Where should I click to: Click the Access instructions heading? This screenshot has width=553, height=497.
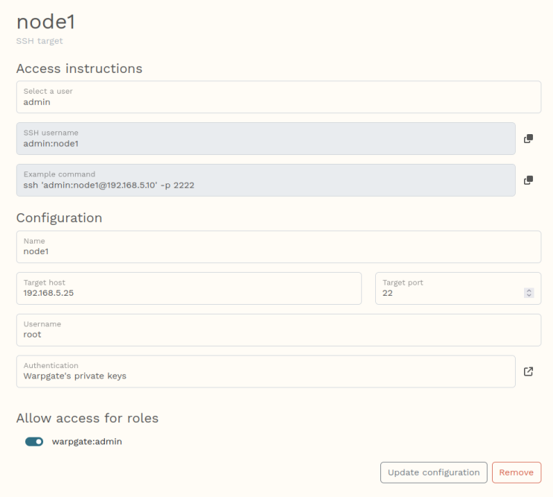(79, 69)
